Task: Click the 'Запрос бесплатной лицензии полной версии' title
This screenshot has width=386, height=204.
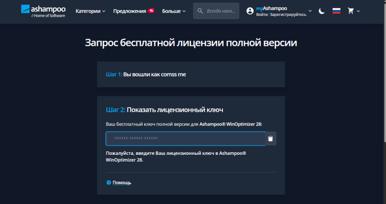Action: [191, 43]
